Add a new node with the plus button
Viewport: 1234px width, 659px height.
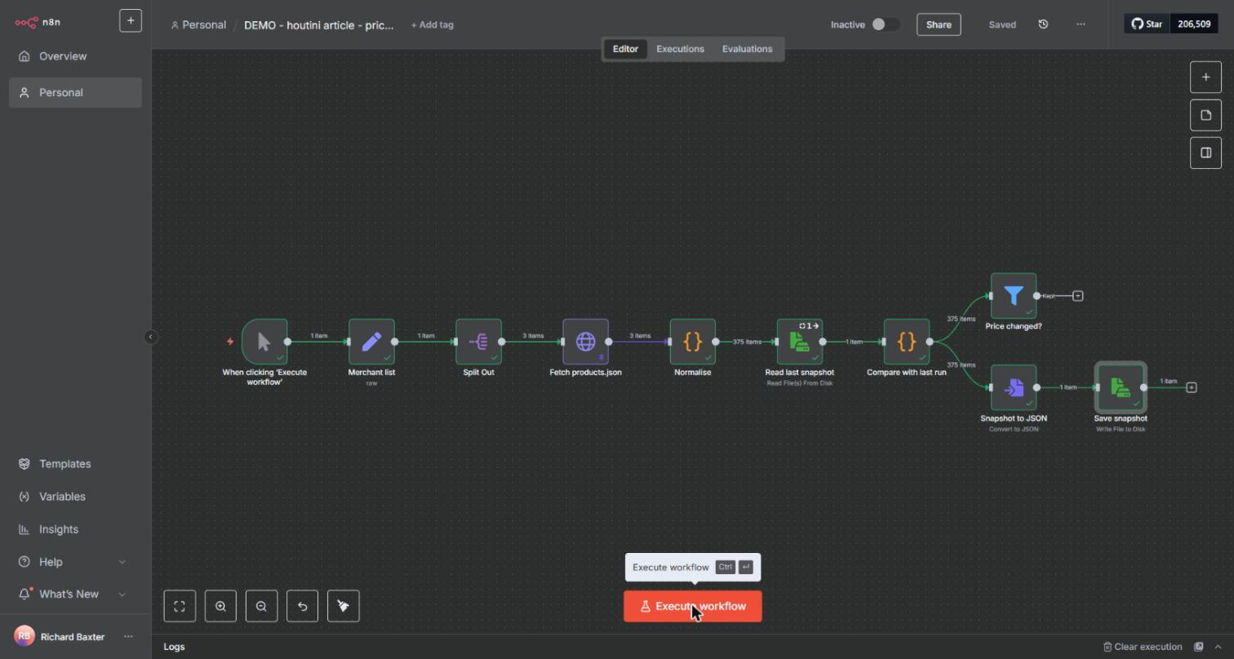[1205, 77]
